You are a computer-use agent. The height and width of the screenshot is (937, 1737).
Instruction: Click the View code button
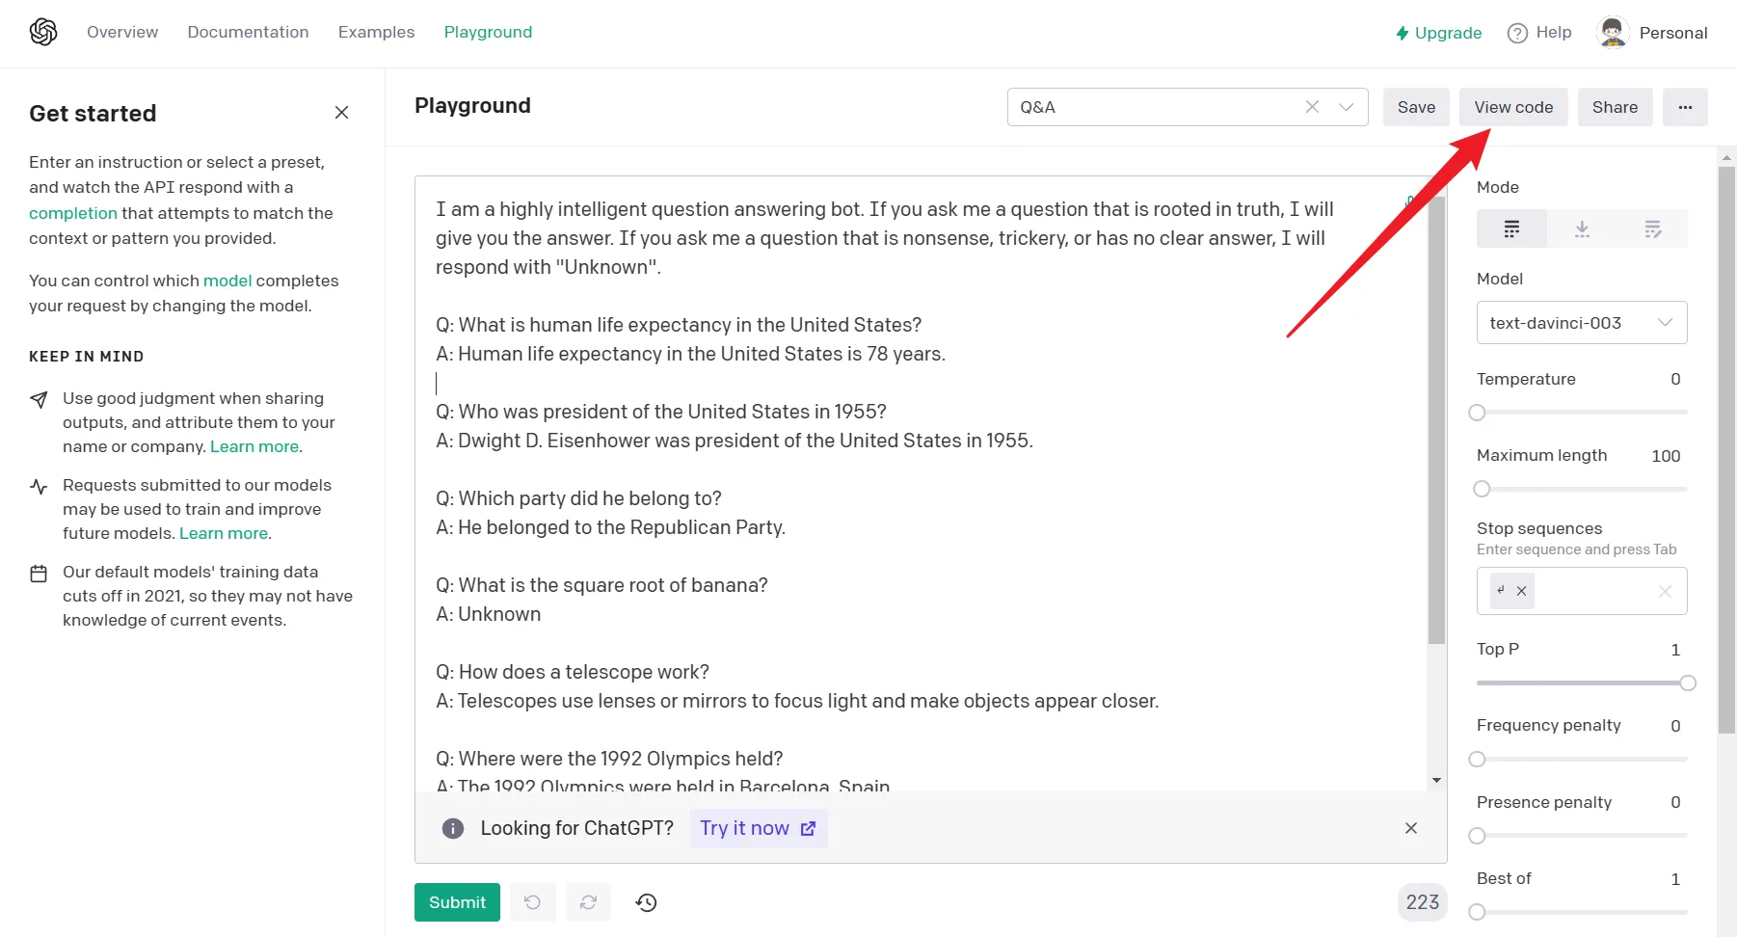[1513, 107]
